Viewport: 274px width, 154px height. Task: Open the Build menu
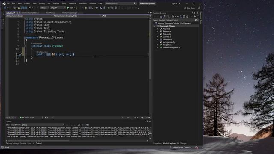pyautogui.click(x=35, y=3)
